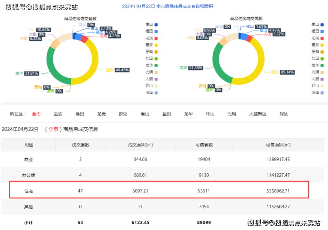Click the 可售套数 column header
Viewport: 328px width, 230px height.
[x=204, y=145]
